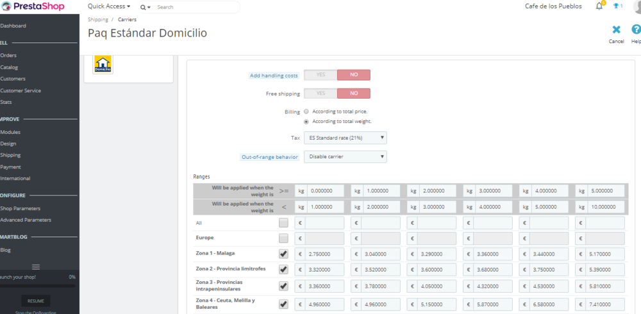Screen dimensions: 641x314
Task: Open International menu item
Action: pos(15,178)
